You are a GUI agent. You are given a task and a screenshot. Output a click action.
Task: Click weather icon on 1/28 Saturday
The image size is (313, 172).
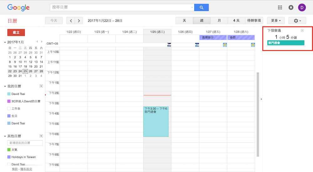point(253,45)
